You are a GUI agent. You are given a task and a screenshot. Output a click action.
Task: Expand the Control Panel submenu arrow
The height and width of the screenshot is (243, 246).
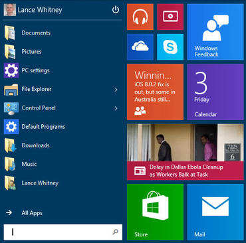[x=116, y=108]
